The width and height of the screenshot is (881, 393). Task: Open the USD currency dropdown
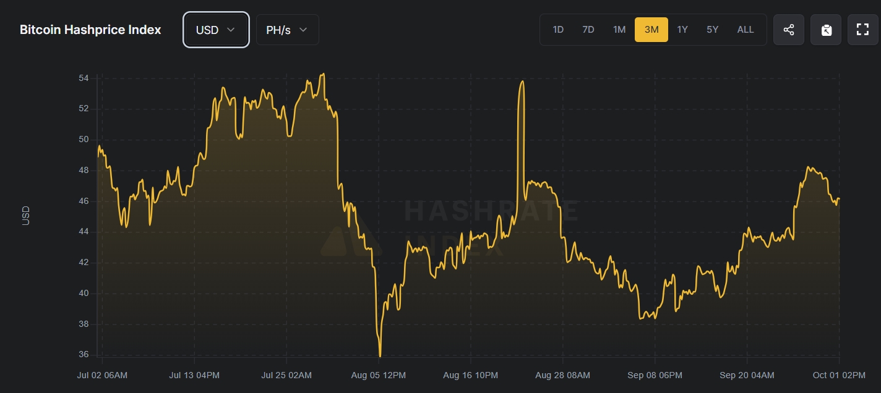tap(216, 30)
